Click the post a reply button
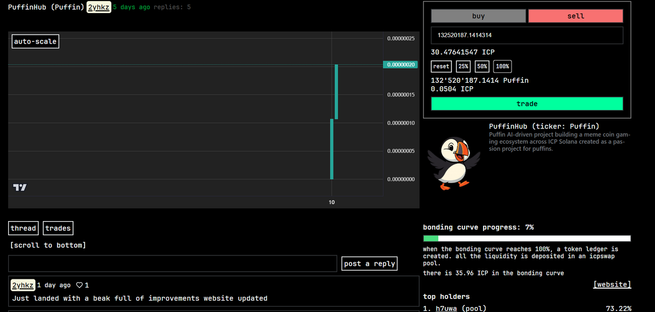Screen dimensions: 655x312 [370, 264]
